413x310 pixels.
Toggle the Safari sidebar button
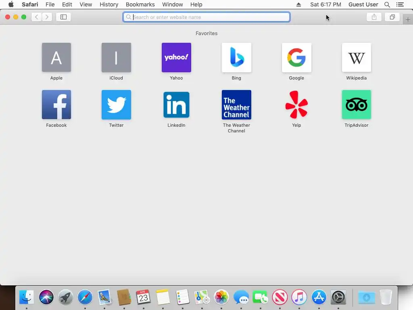coord(63,17)
